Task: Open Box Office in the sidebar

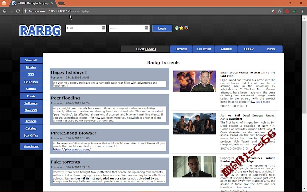Action: click(31, 135)
